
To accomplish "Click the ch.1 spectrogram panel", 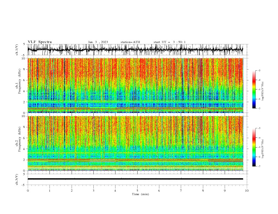I will pyautogui.click(x=135, y=85).
